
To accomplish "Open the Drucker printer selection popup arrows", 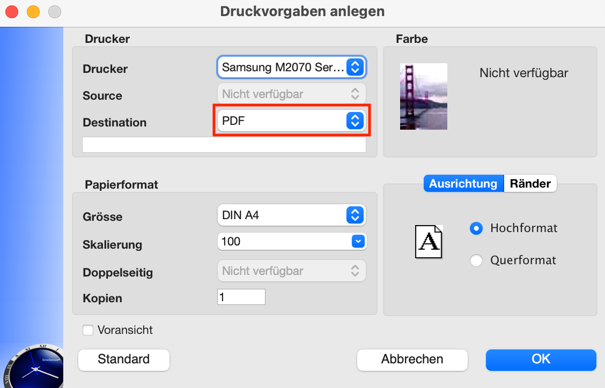I will pyautogui.click(x=355, y=67).
